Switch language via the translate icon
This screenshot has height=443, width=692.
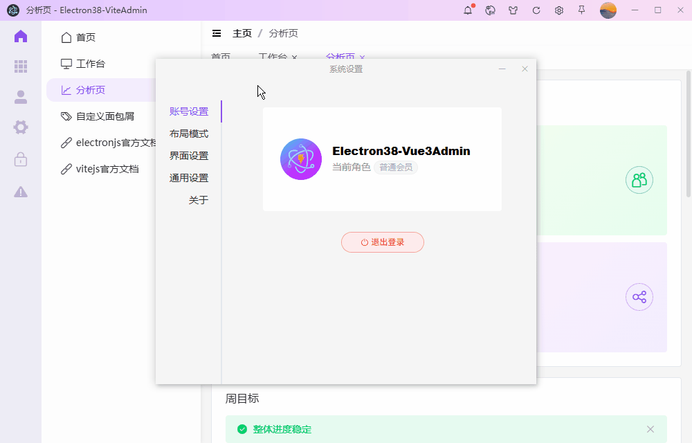click(x=491, y=10)
